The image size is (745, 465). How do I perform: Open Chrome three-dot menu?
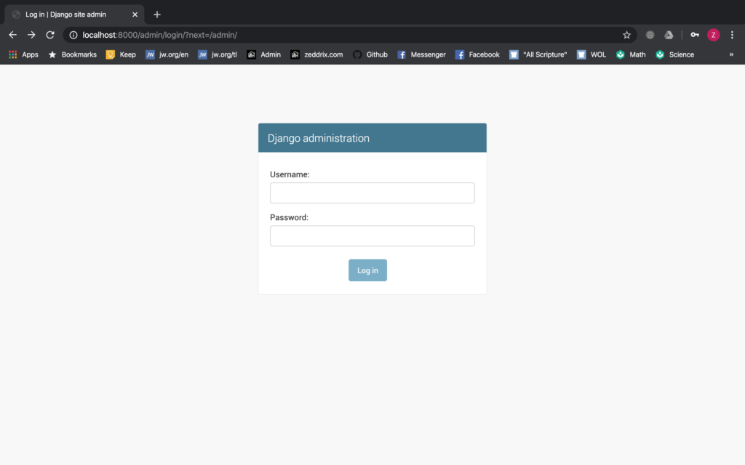pyautogui.click(x=732, y=35)
